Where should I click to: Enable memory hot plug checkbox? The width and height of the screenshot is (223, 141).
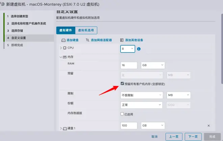[x=122, y=114]
